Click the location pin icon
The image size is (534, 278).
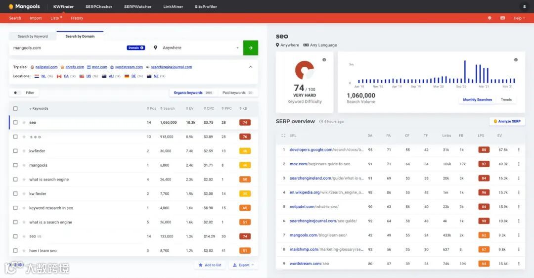[155, 47]
